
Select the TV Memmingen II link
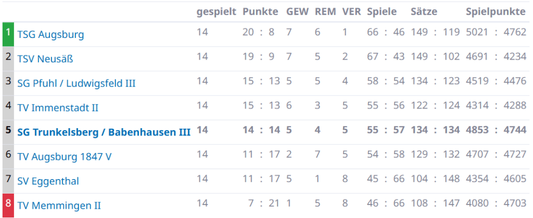click(x=59, y=206)
